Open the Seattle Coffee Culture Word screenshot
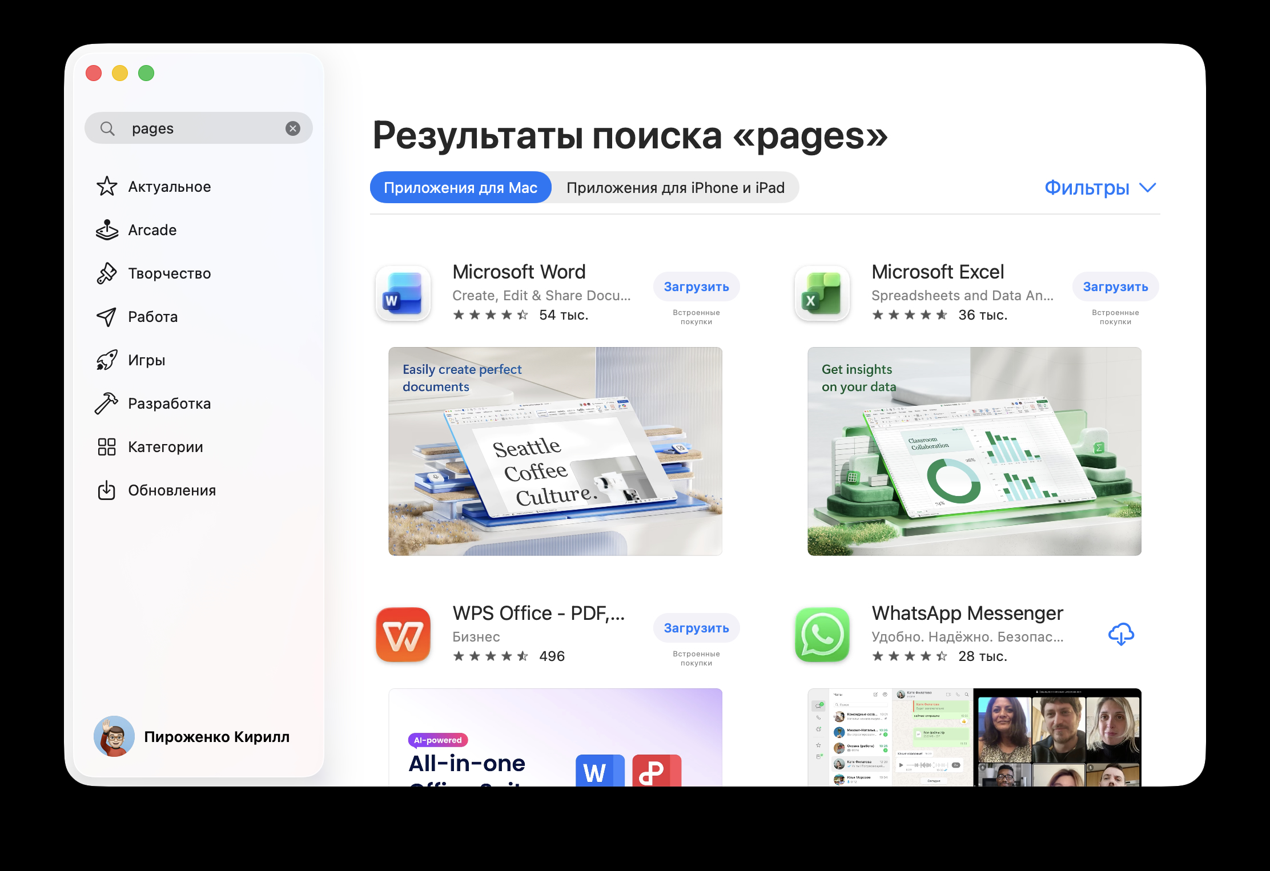The width and height of the screenshot is (1270, 871). 556,451
